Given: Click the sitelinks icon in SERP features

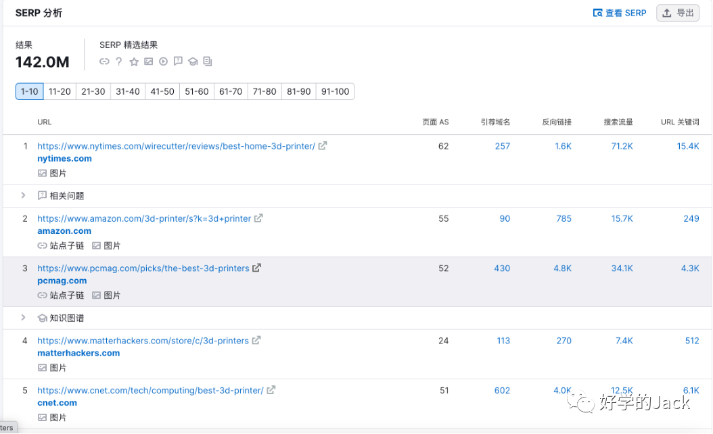Looking at the screenshot, I should pyautogui.click(x=104, y=62).
